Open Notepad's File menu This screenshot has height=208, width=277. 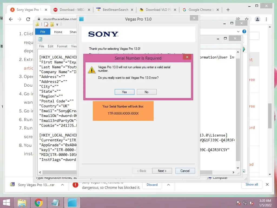coord(42,46)
